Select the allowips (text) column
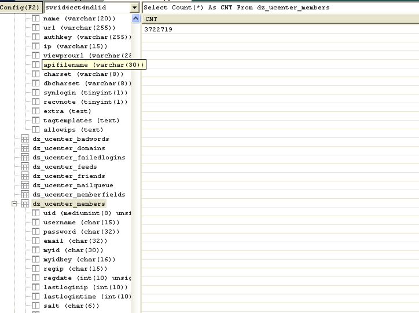 73,130
